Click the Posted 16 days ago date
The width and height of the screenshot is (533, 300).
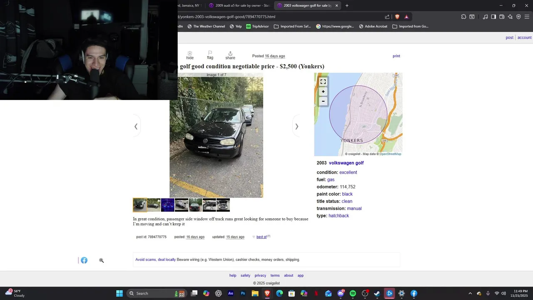[x=275, y=56]
